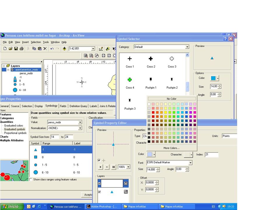Screen dimensions: 280x210
Task: Select the Pan hand tool
Action: 97,56
